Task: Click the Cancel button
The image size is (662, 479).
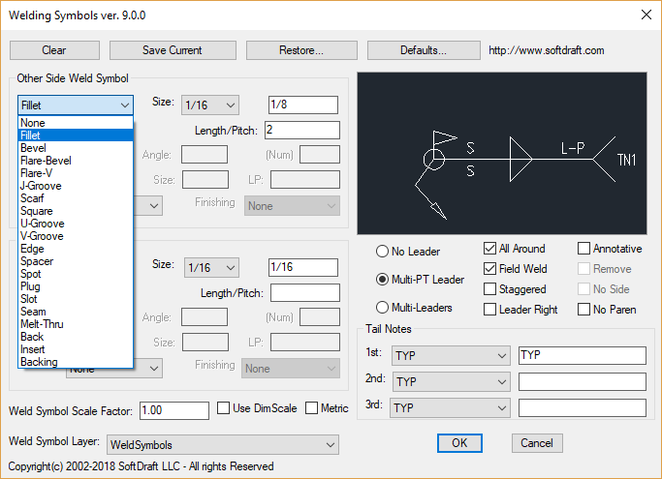Action: click(x=537, y=443)
